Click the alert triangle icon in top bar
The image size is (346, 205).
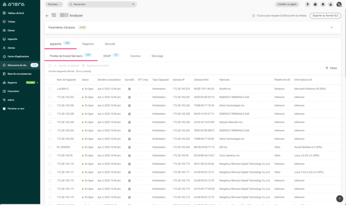pos(330,4)
